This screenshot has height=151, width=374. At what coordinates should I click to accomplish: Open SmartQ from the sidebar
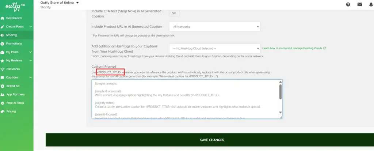11,35
